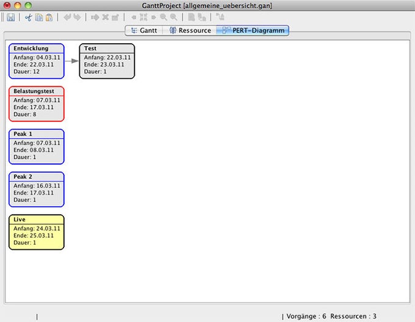Click 'Anfang: 04.03.11' in Entwicklung
Viewport: 415px width, 322px height.
point(37,57)
